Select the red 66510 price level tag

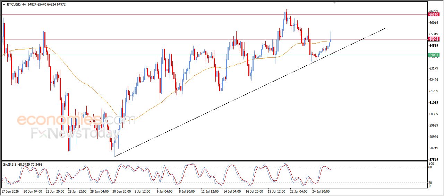coord(434,15)
